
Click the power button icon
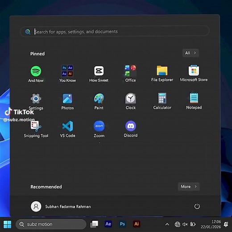pos(197,206)
